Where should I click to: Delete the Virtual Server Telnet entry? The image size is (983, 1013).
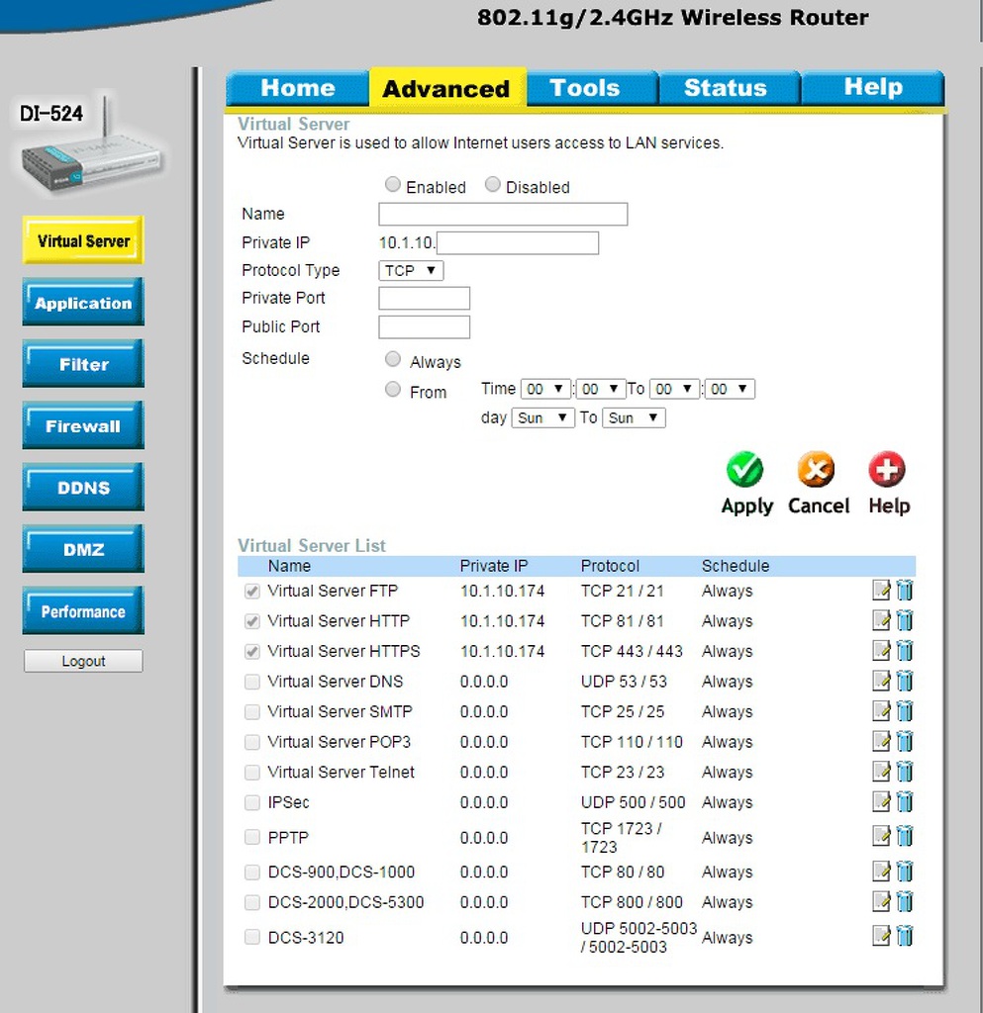coord(905,772)
